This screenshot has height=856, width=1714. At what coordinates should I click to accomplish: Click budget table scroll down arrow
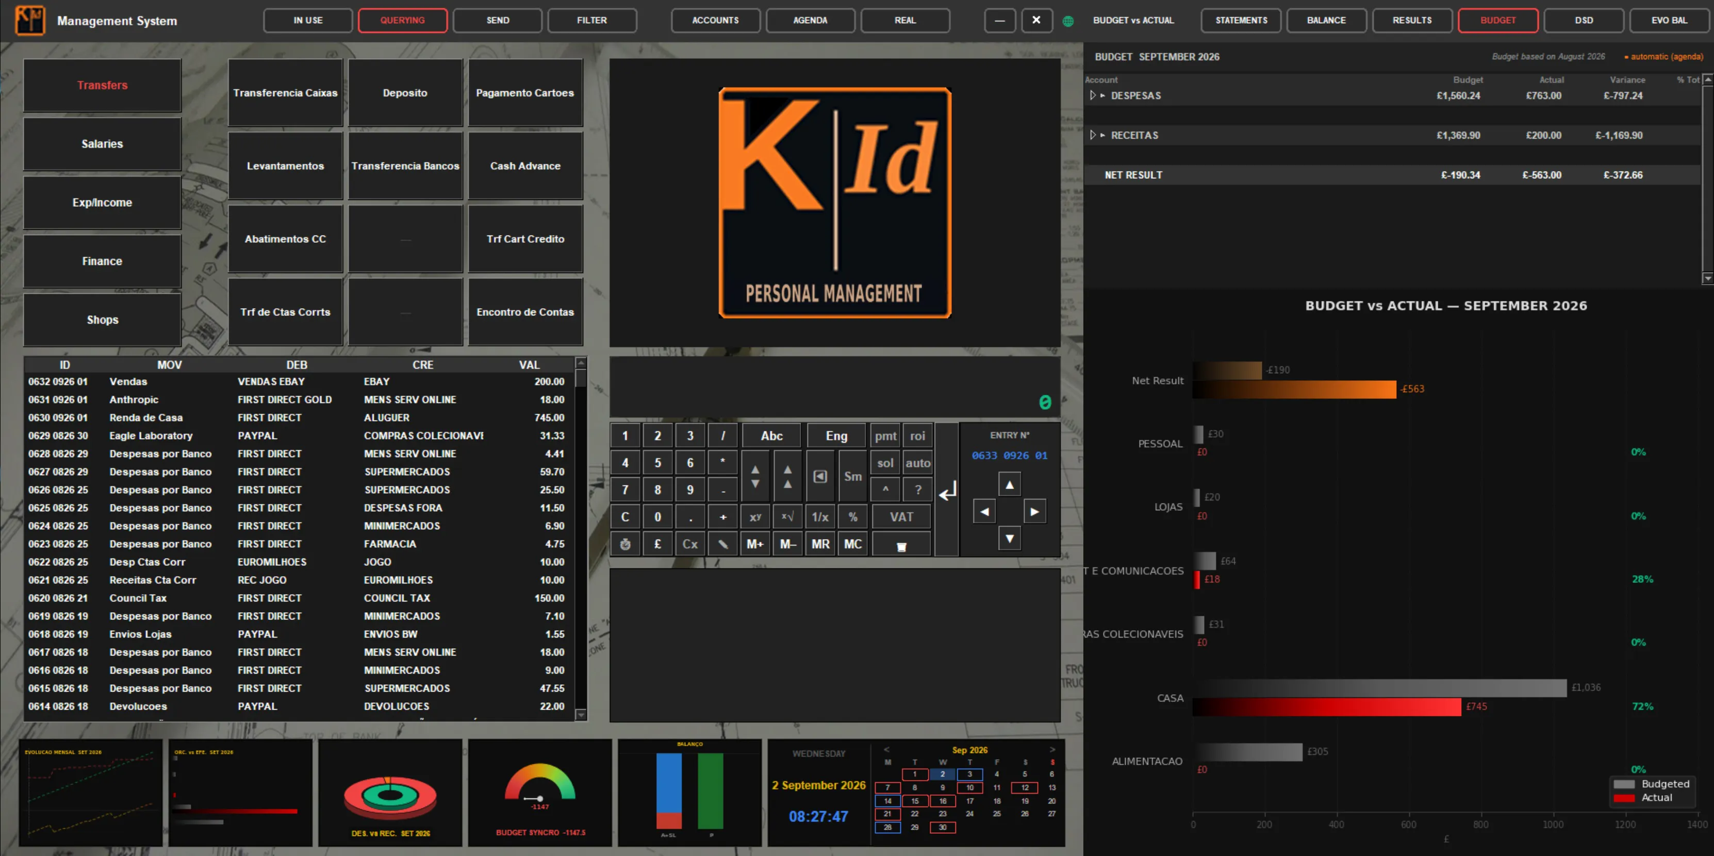point(1707,278)
